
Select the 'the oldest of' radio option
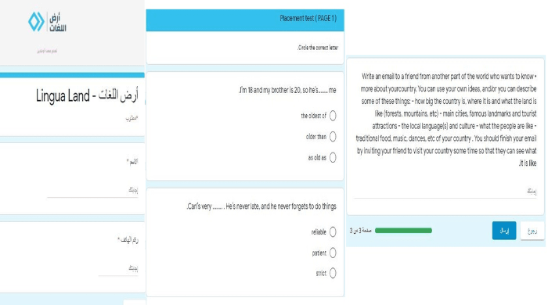click(333, 116)
